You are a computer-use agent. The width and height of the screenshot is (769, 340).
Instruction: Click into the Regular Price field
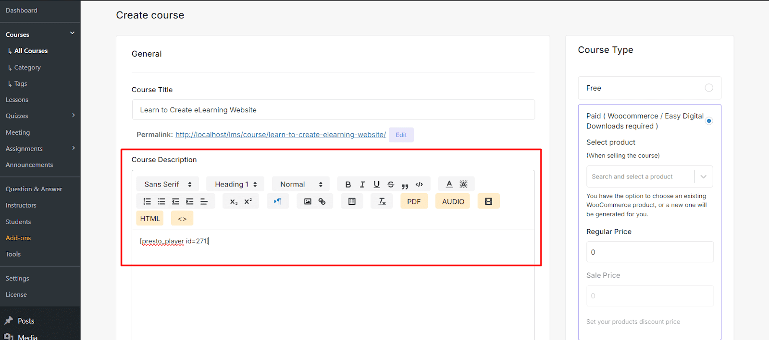coord(649,252)
